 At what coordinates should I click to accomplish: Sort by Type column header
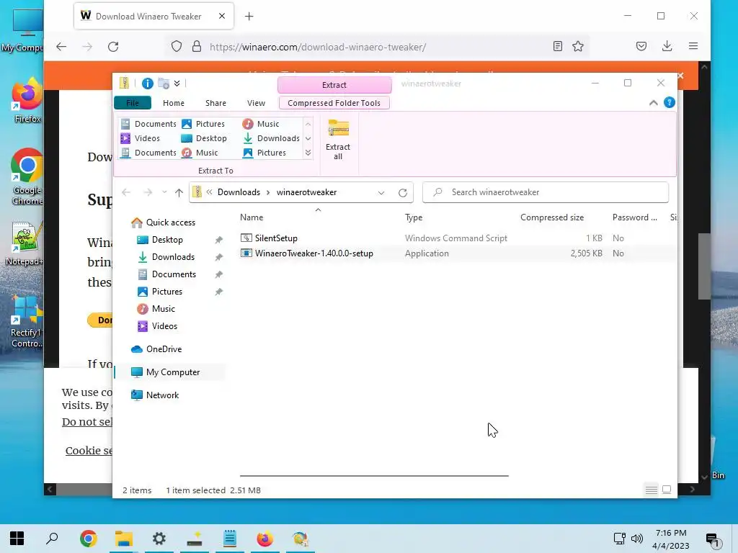[414, 217]
